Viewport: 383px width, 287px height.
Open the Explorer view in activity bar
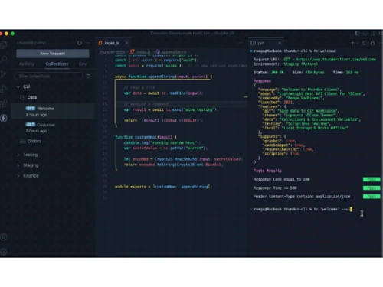[3, 45]
